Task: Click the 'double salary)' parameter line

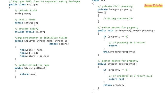Action: [59, 44]
